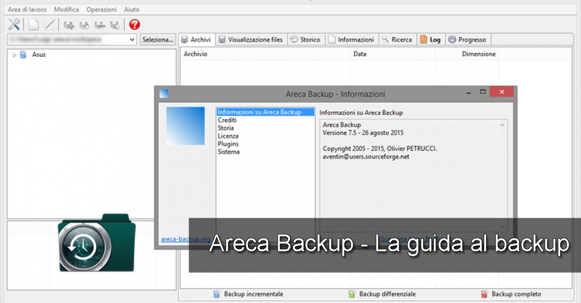Open the areca-backup.org link
581x303 pixels.
pyautogui.click(x=186, y=239)
